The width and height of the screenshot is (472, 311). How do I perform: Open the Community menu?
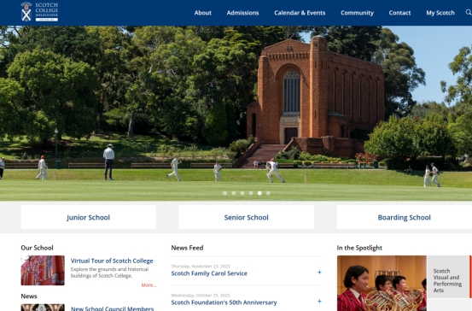tap(357, 13)
